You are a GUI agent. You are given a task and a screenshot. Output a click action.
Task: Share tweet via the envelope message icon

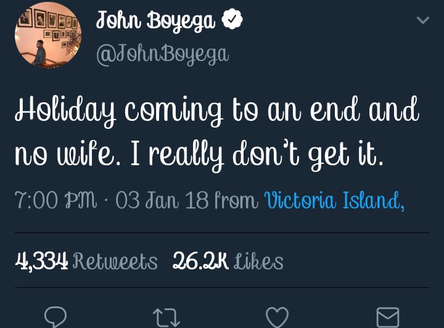click(388, 317)
